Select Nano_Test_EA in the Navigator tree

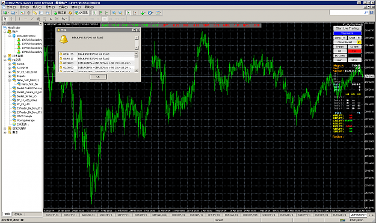pyautogui.click(x=29, y=84)
